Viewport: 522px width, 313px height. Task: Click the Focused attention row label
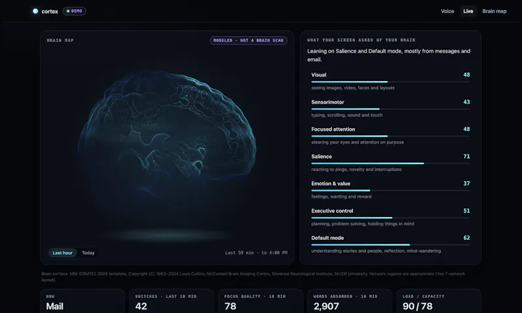[333, 129]
